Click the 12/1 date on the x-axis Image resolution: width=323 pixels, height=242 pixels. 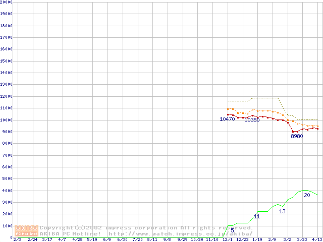tap(227, 239)
